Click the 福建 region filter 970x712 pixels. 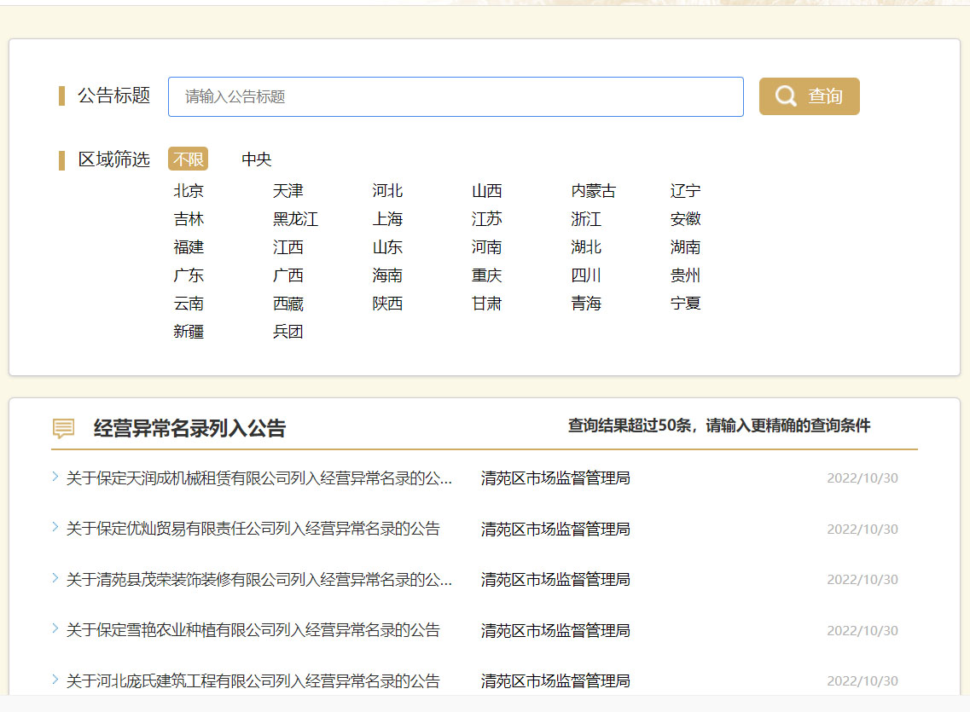click(189, 247)
